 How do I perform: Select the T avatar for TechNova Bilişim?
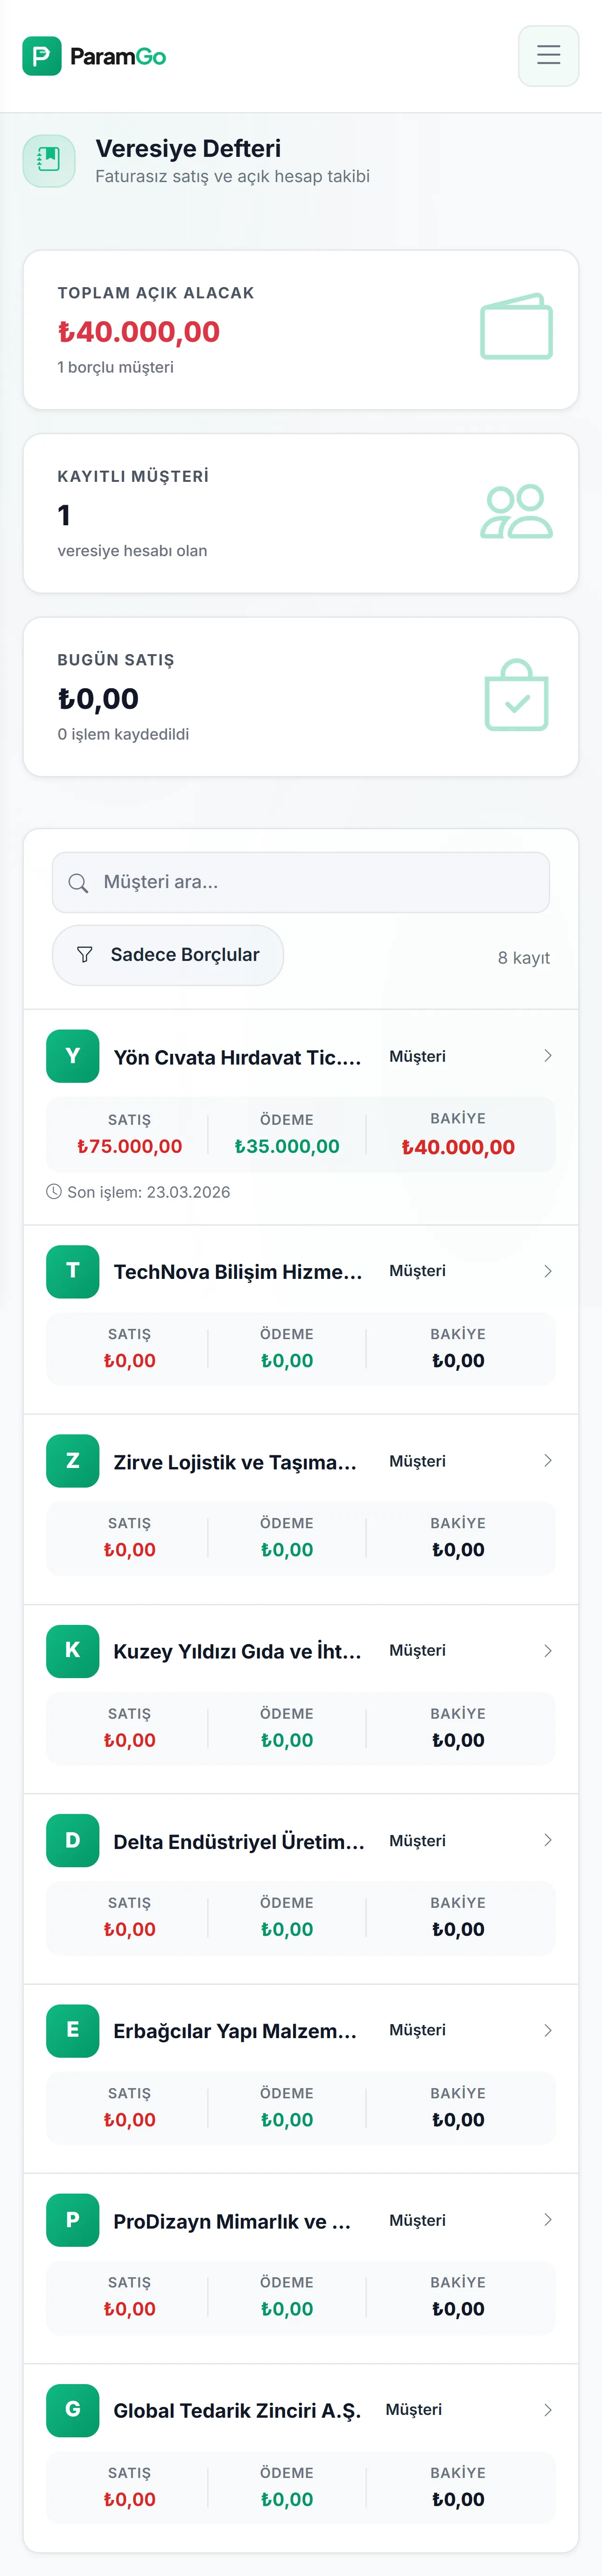pyautogui.click(x=73, y=1271)
